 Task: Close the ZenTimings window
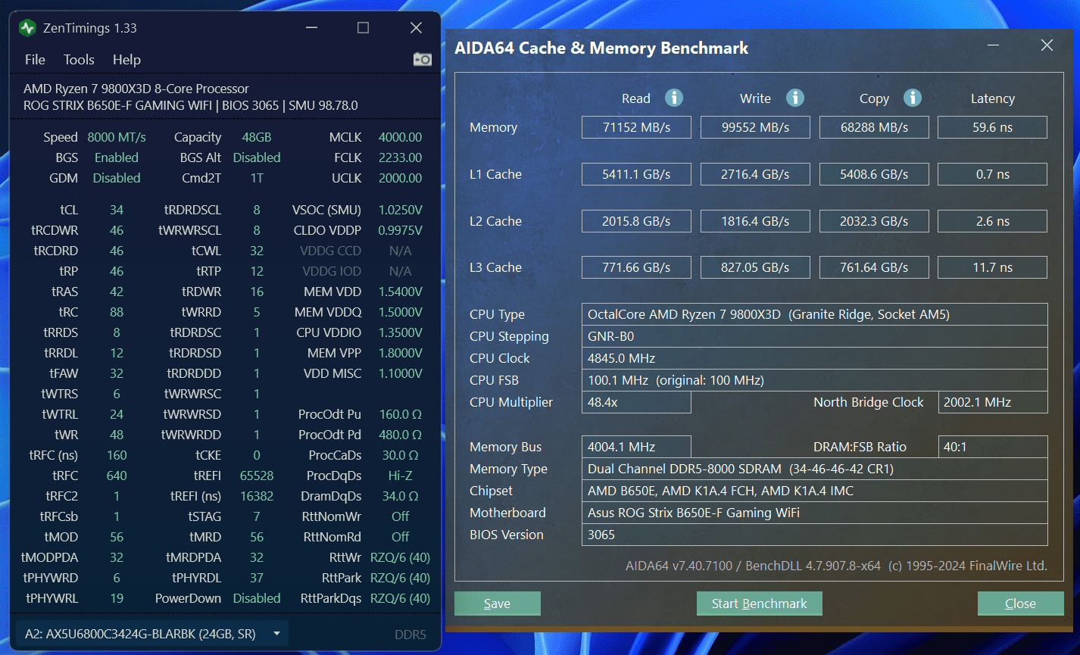(416, 28)
